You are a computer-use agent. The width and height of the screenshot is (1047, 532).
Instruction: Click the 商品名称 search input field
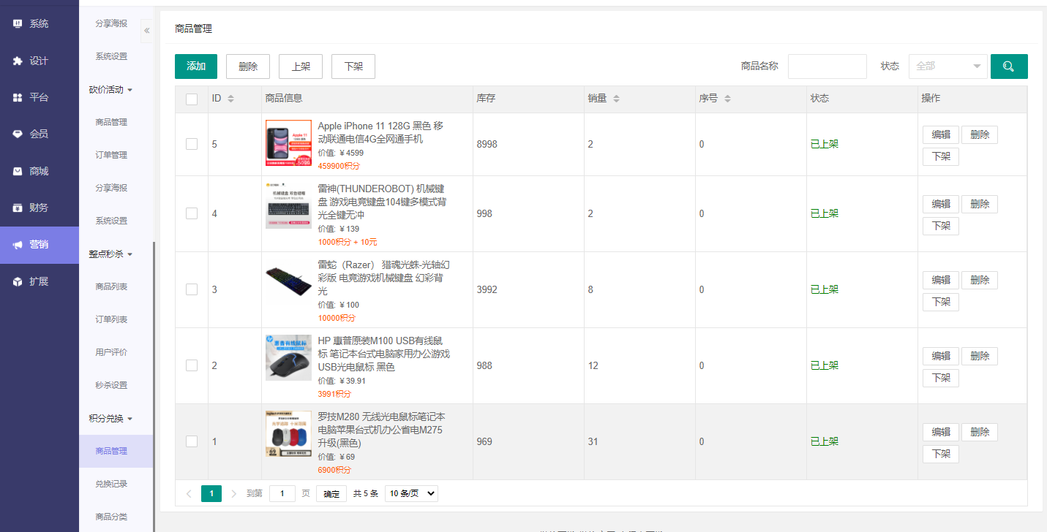[828, 66]
